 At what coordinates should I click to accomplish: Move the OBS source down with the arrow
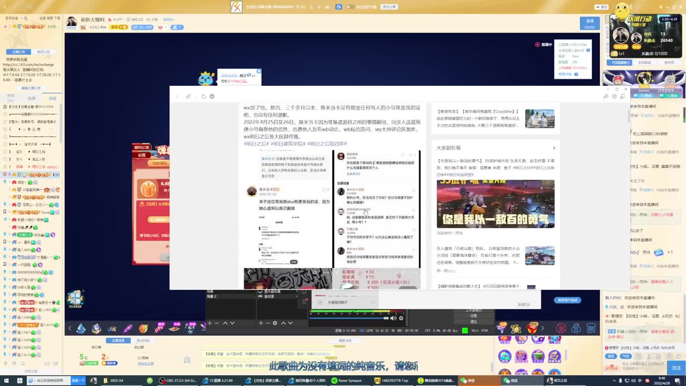[290, 323]
